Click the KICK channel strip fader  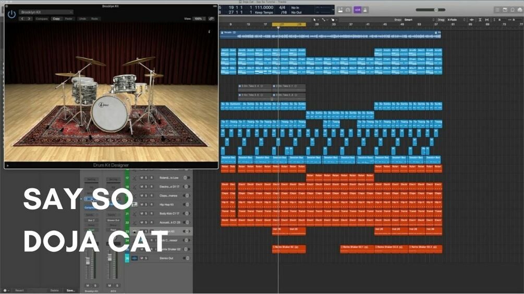109,258
